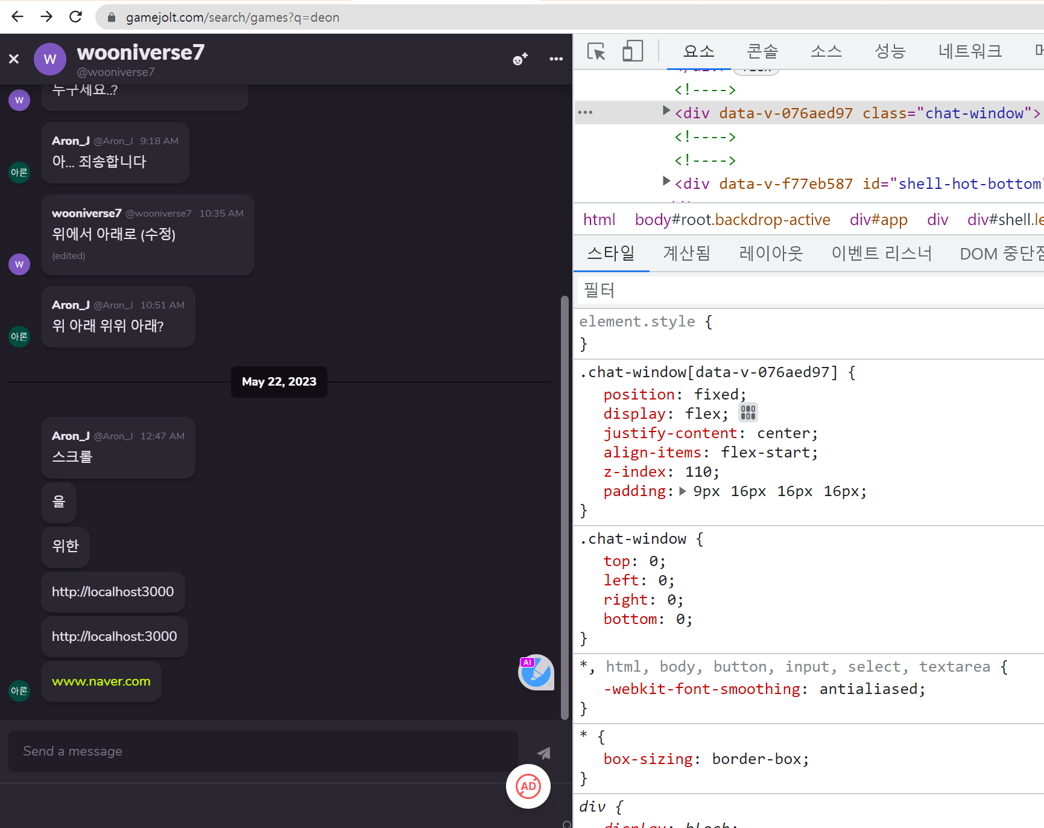Select div#app in the breadcrumb
The height and width of the screenshot is (828, 1044).
tap(878, 220)
